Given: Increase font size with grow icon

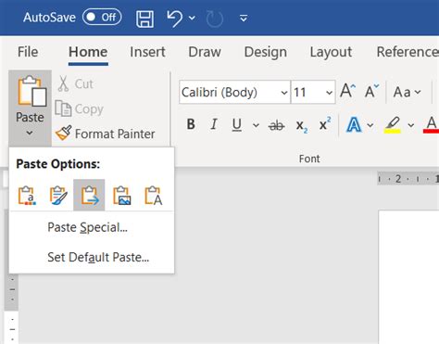Looking at the screenshot, I should [348, 91].
